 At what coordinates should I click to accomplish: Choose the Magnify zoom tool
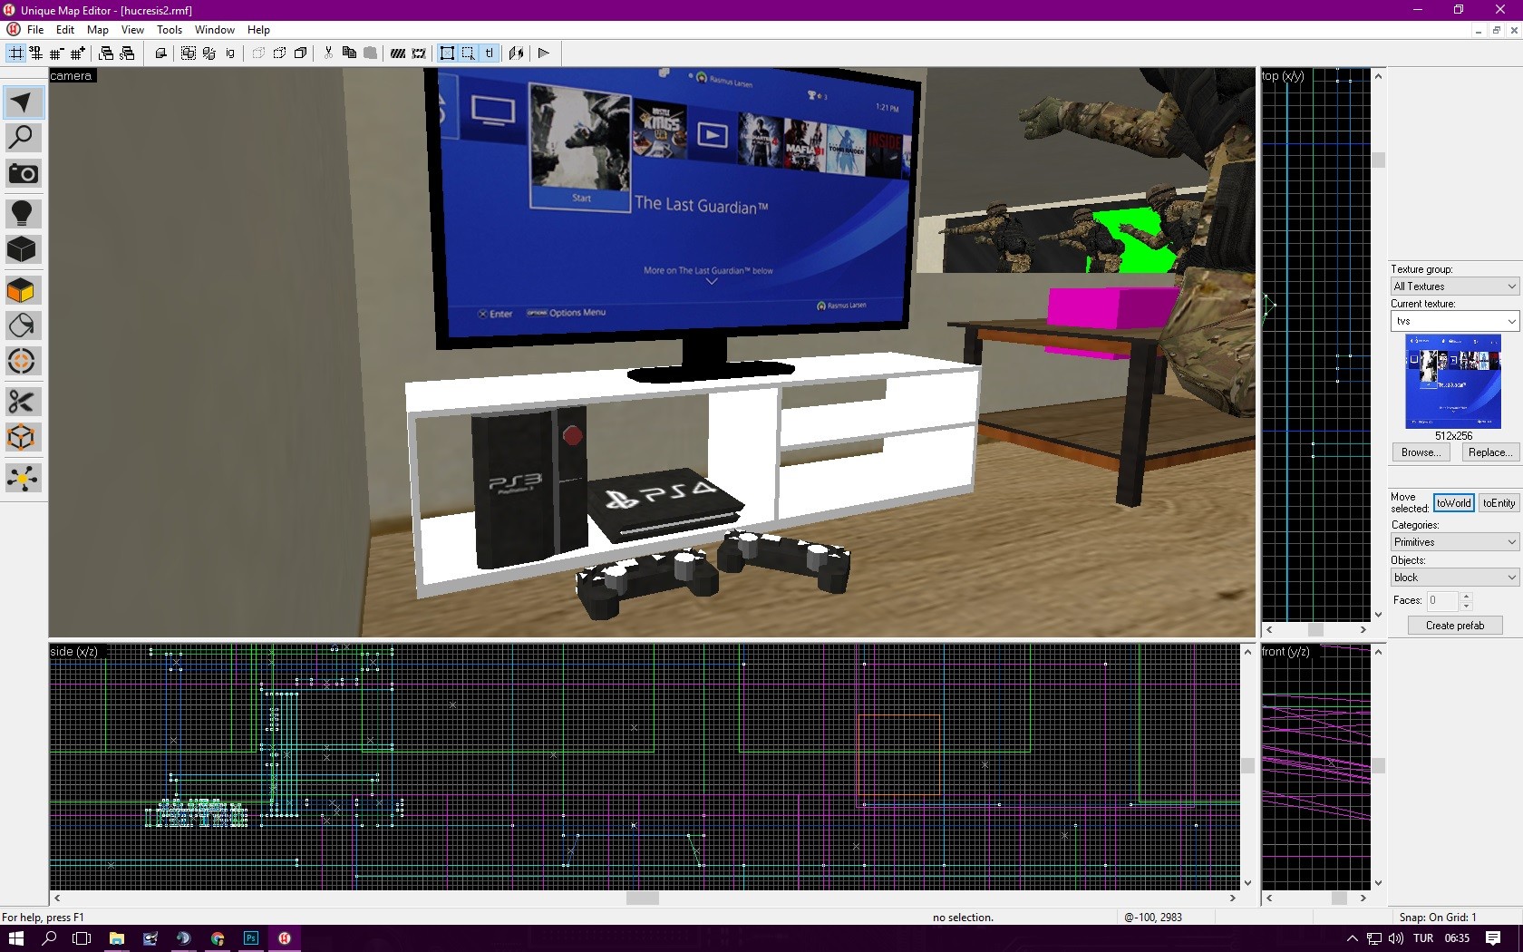point(22,138)
